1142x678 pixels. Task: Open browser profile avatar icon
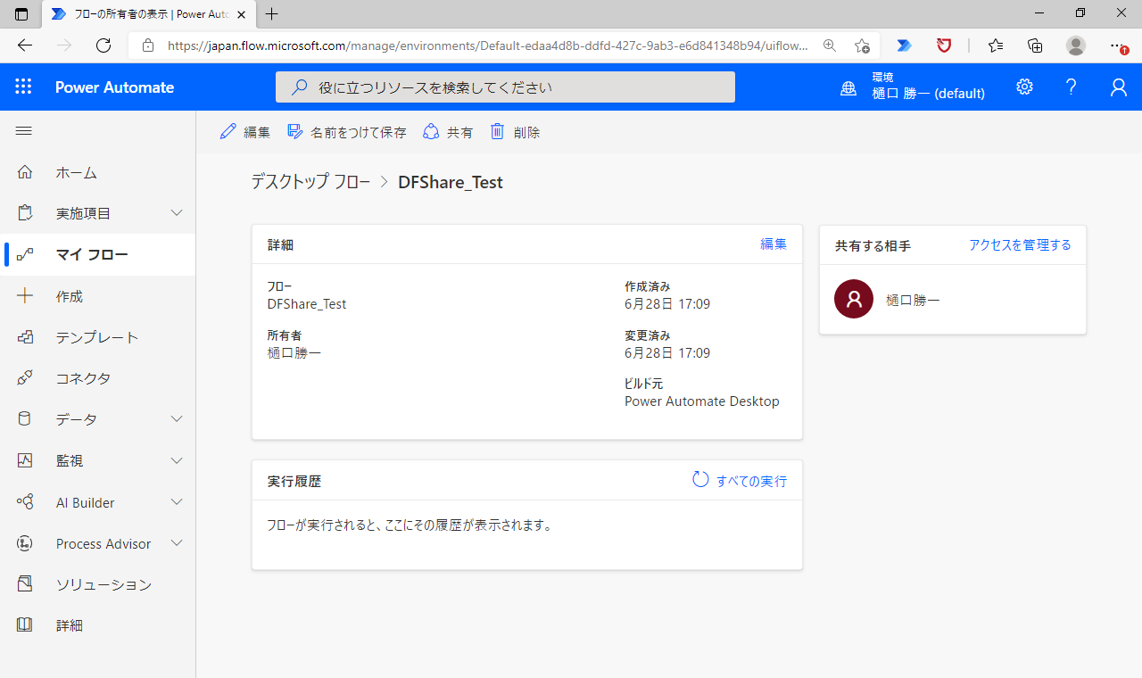point(1076,45)
